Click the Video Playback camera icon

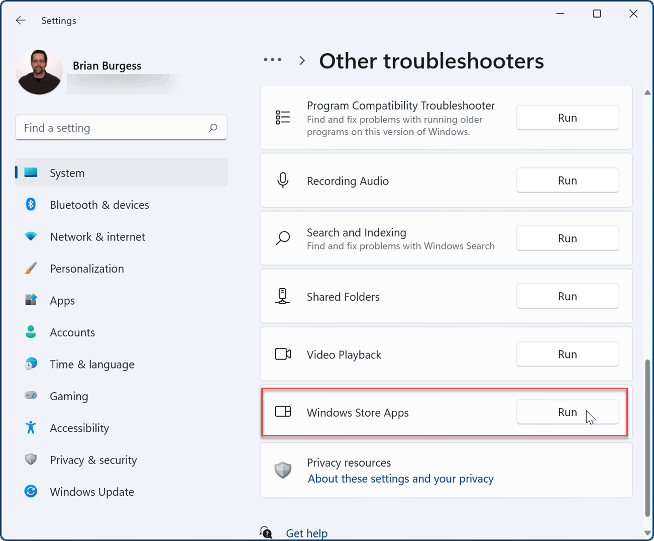tap(283, 354)
